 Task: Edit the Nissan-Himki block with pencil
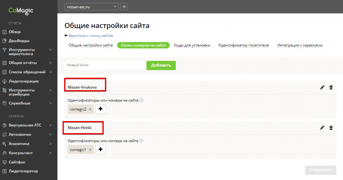[322, 127]
